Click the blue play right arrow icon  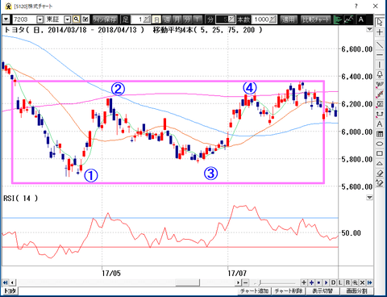click(326, 282)
